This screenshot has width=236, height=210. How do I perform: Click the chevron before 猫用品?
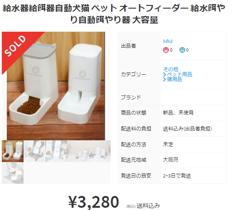pyautogui.click(x=164, y=79)
